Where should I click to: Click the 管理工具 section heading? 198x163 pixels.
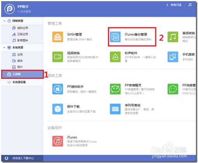(55, 23)
